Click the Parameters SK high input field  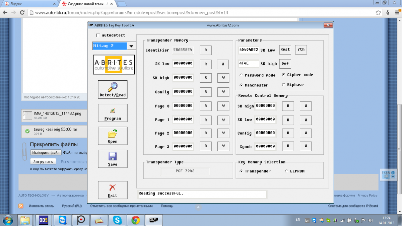pos(249,64)
